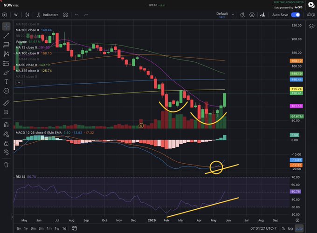
Task: Select the Volume indicator label
Action: pyautogui.click(x=21, y=42)
